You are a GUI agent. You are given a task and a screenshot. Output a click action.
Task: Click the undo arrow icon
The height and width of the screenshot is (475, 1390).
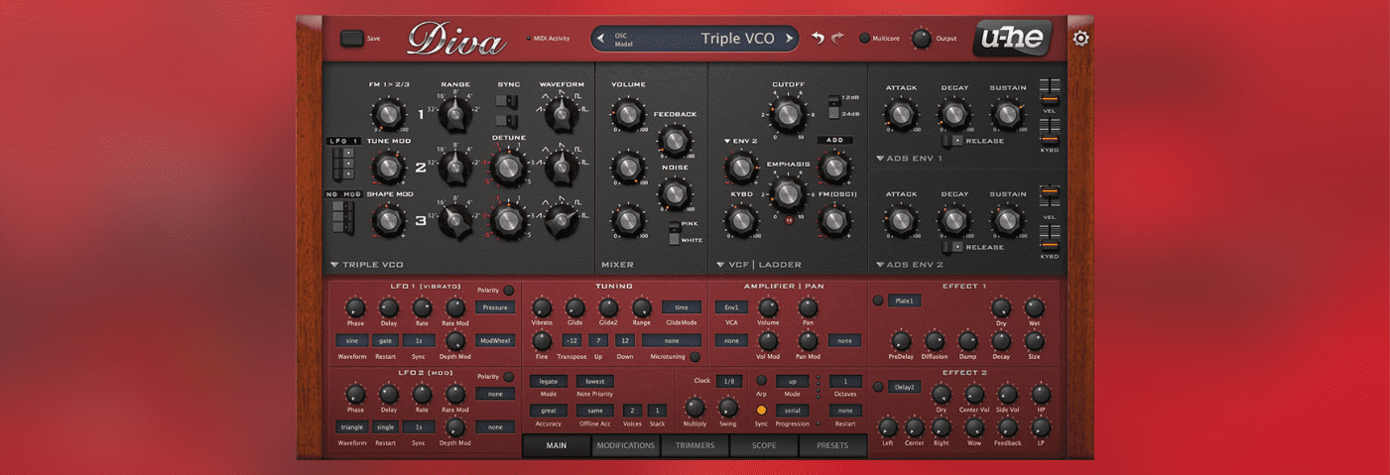point(818,38)
